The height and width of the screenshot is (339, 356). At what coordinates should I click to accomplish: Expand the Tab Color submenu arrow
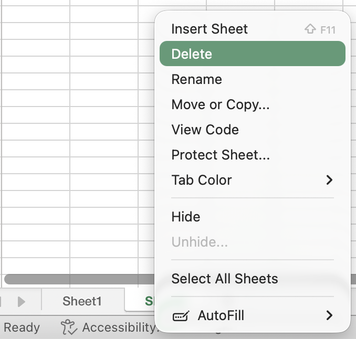click(329, 180)
